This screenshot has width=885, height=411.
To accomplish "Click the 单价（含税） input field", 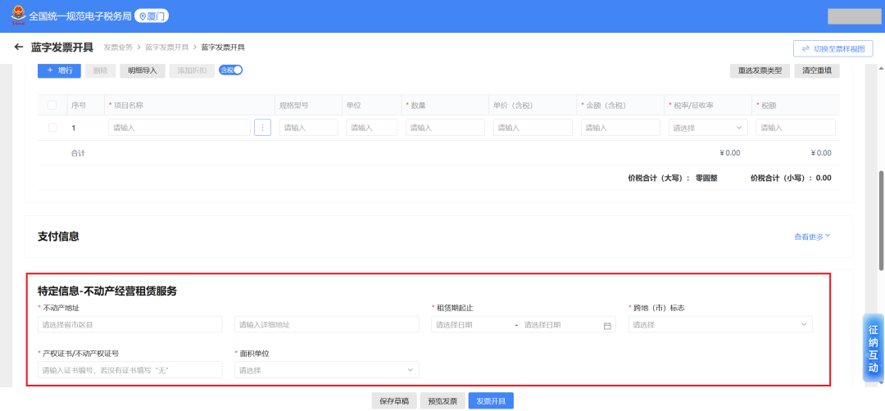I will coord(533,128).
